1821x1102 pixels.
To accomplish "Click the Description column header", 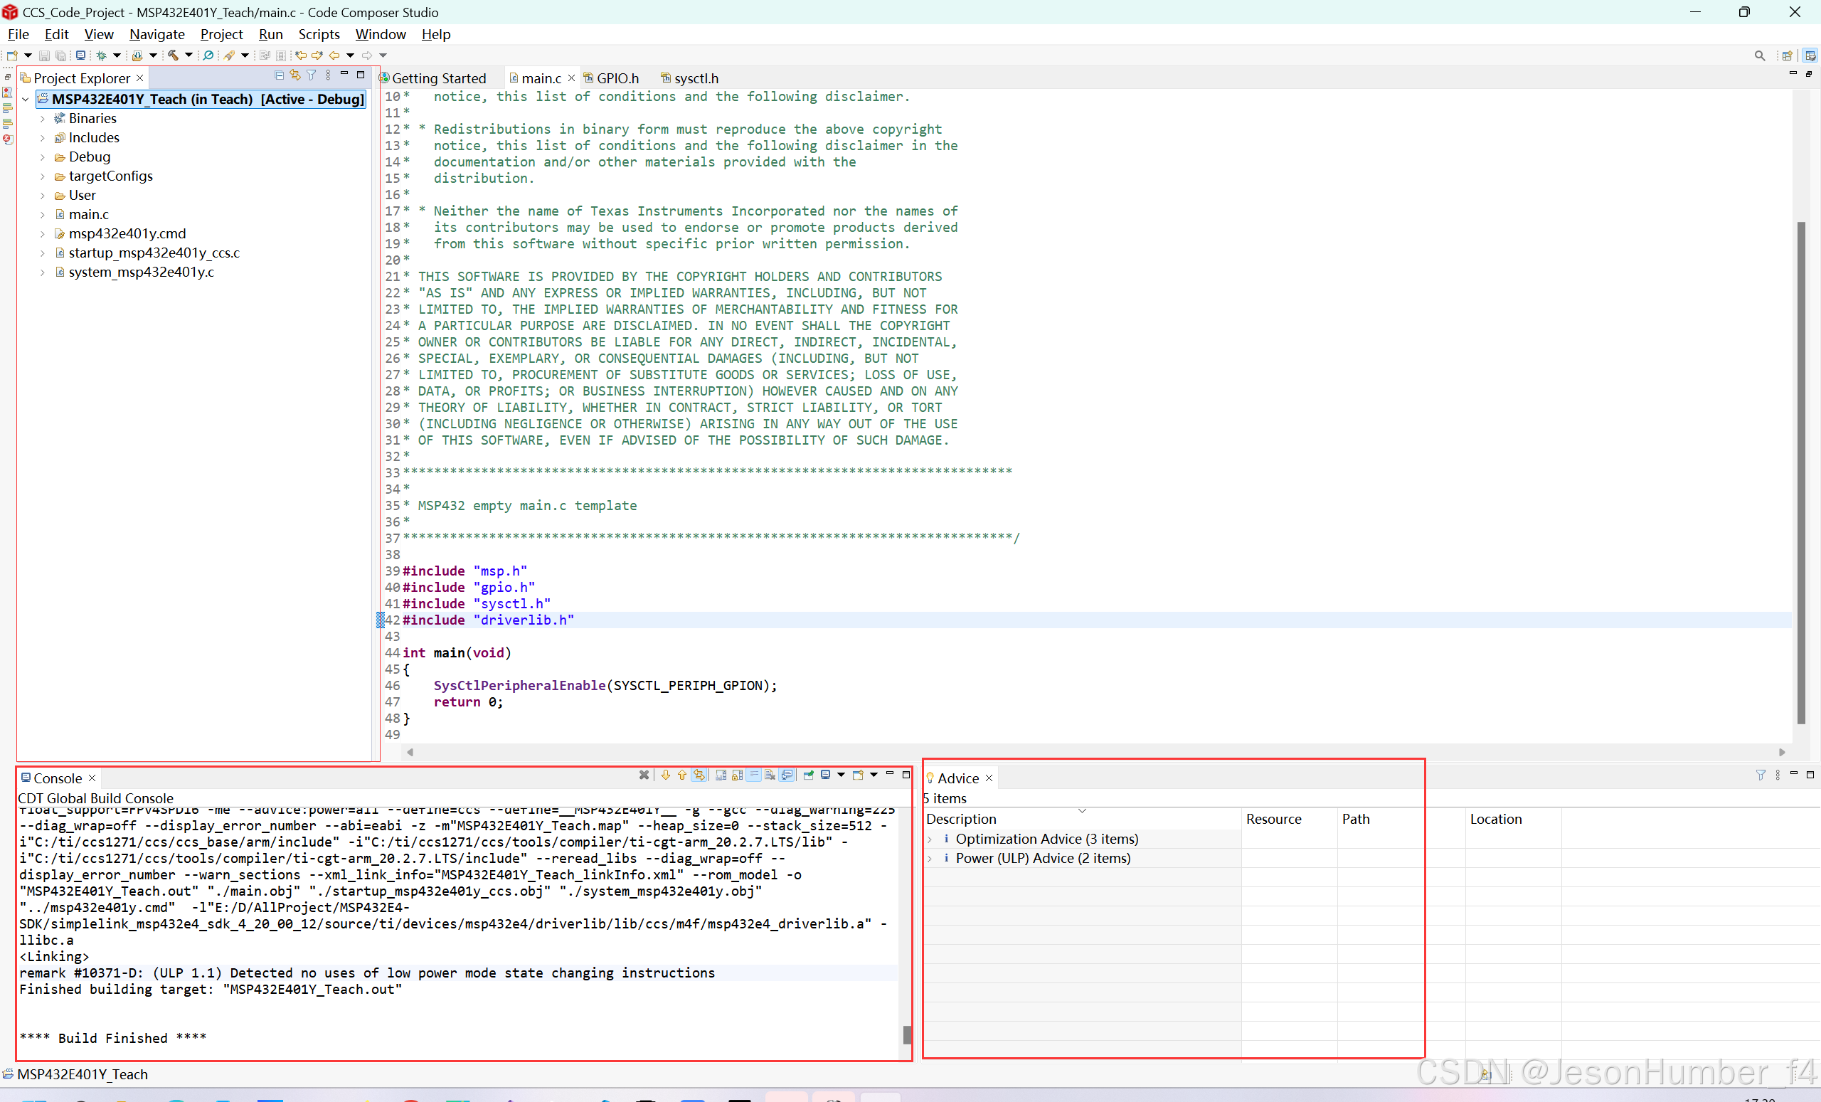I will (x=961, y=819).
